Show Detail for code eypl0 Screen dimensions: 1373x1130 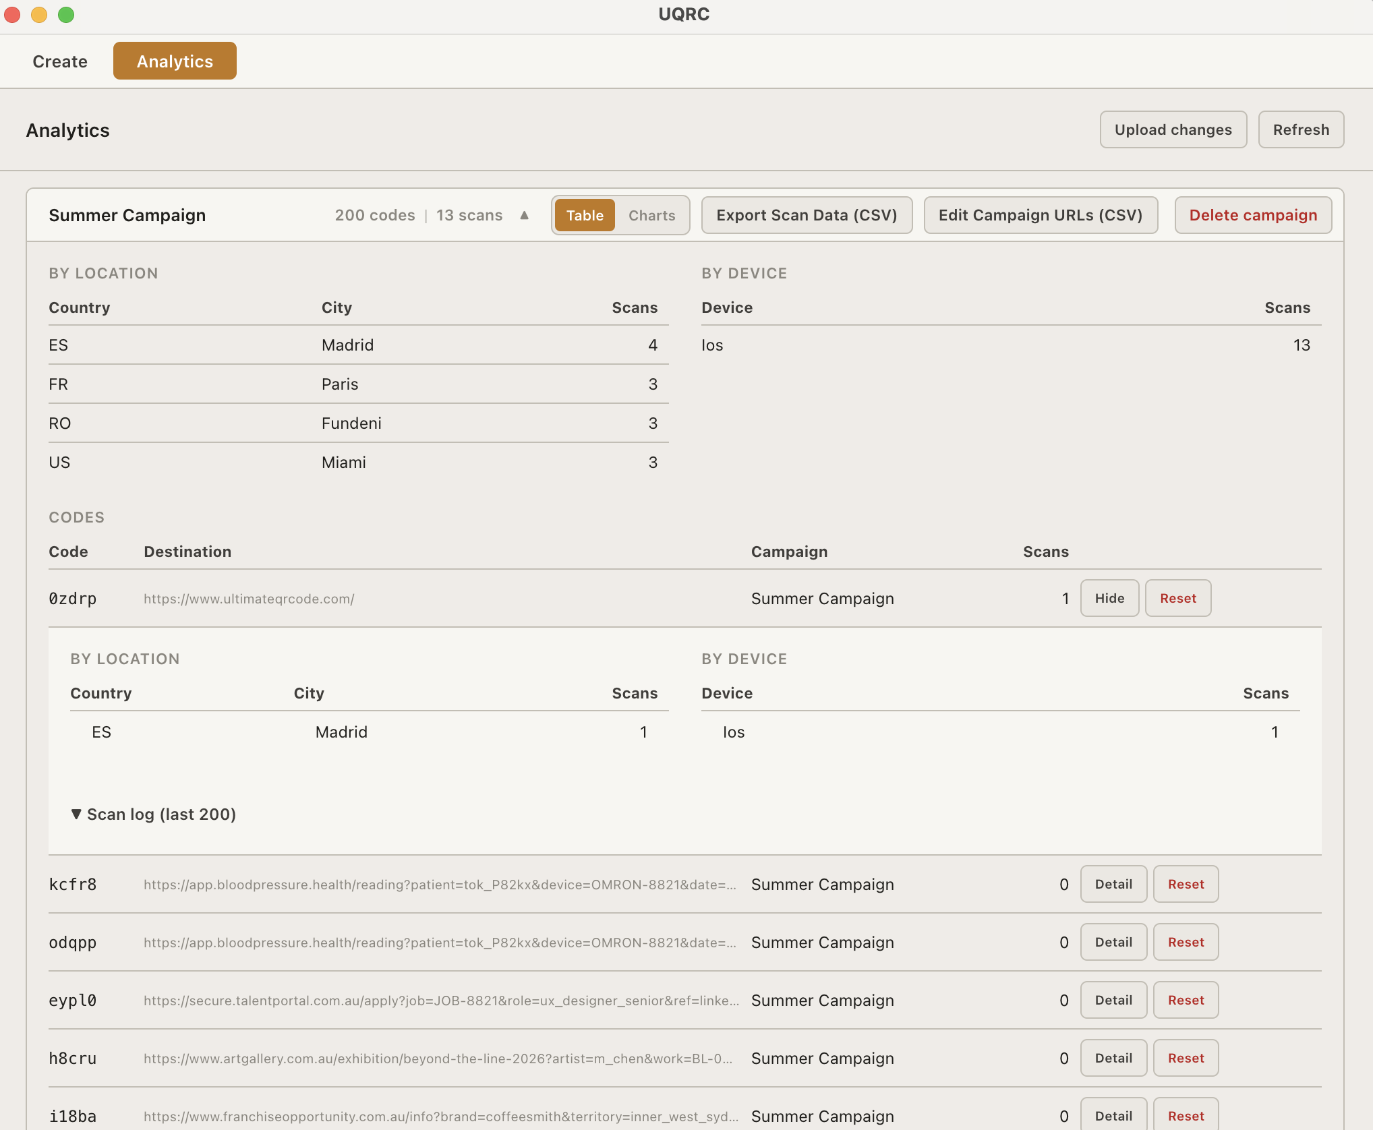point(1113,1000)
